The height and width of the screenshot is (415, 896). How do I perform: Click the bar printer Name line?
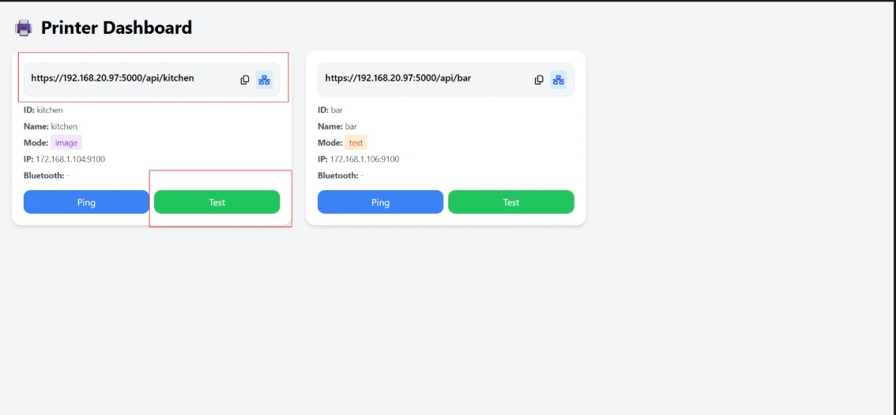337,126
